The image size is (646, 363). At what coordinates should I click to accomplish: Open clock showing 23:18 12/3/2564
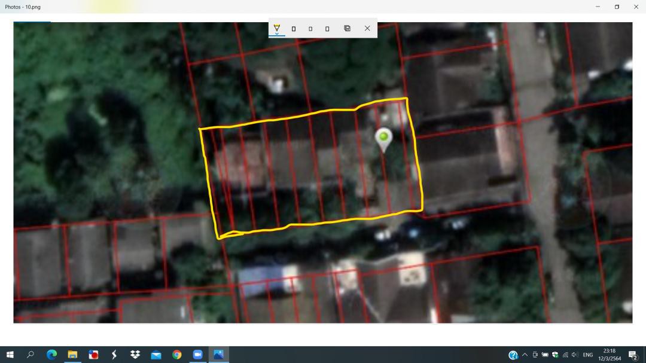tap(610, 355)
